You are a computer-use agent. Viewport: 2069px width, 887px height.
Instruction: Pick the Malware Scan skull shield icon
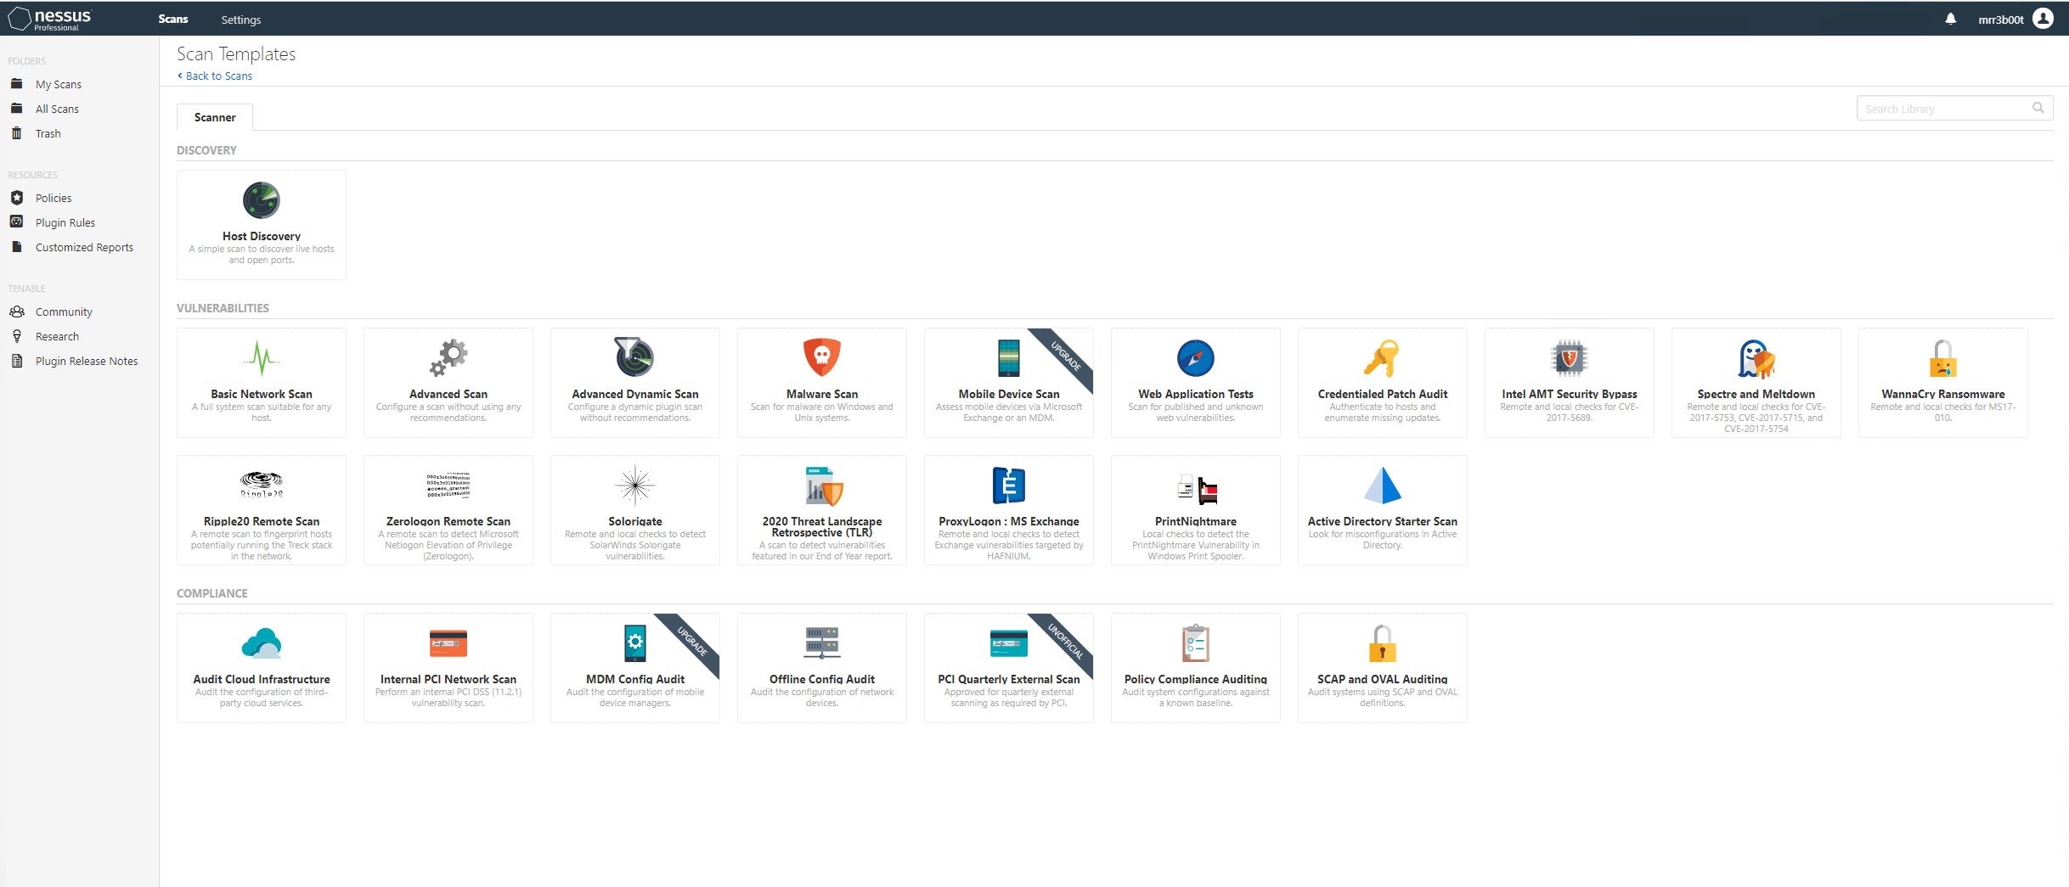pyautogui.click(x=822, y=357)
